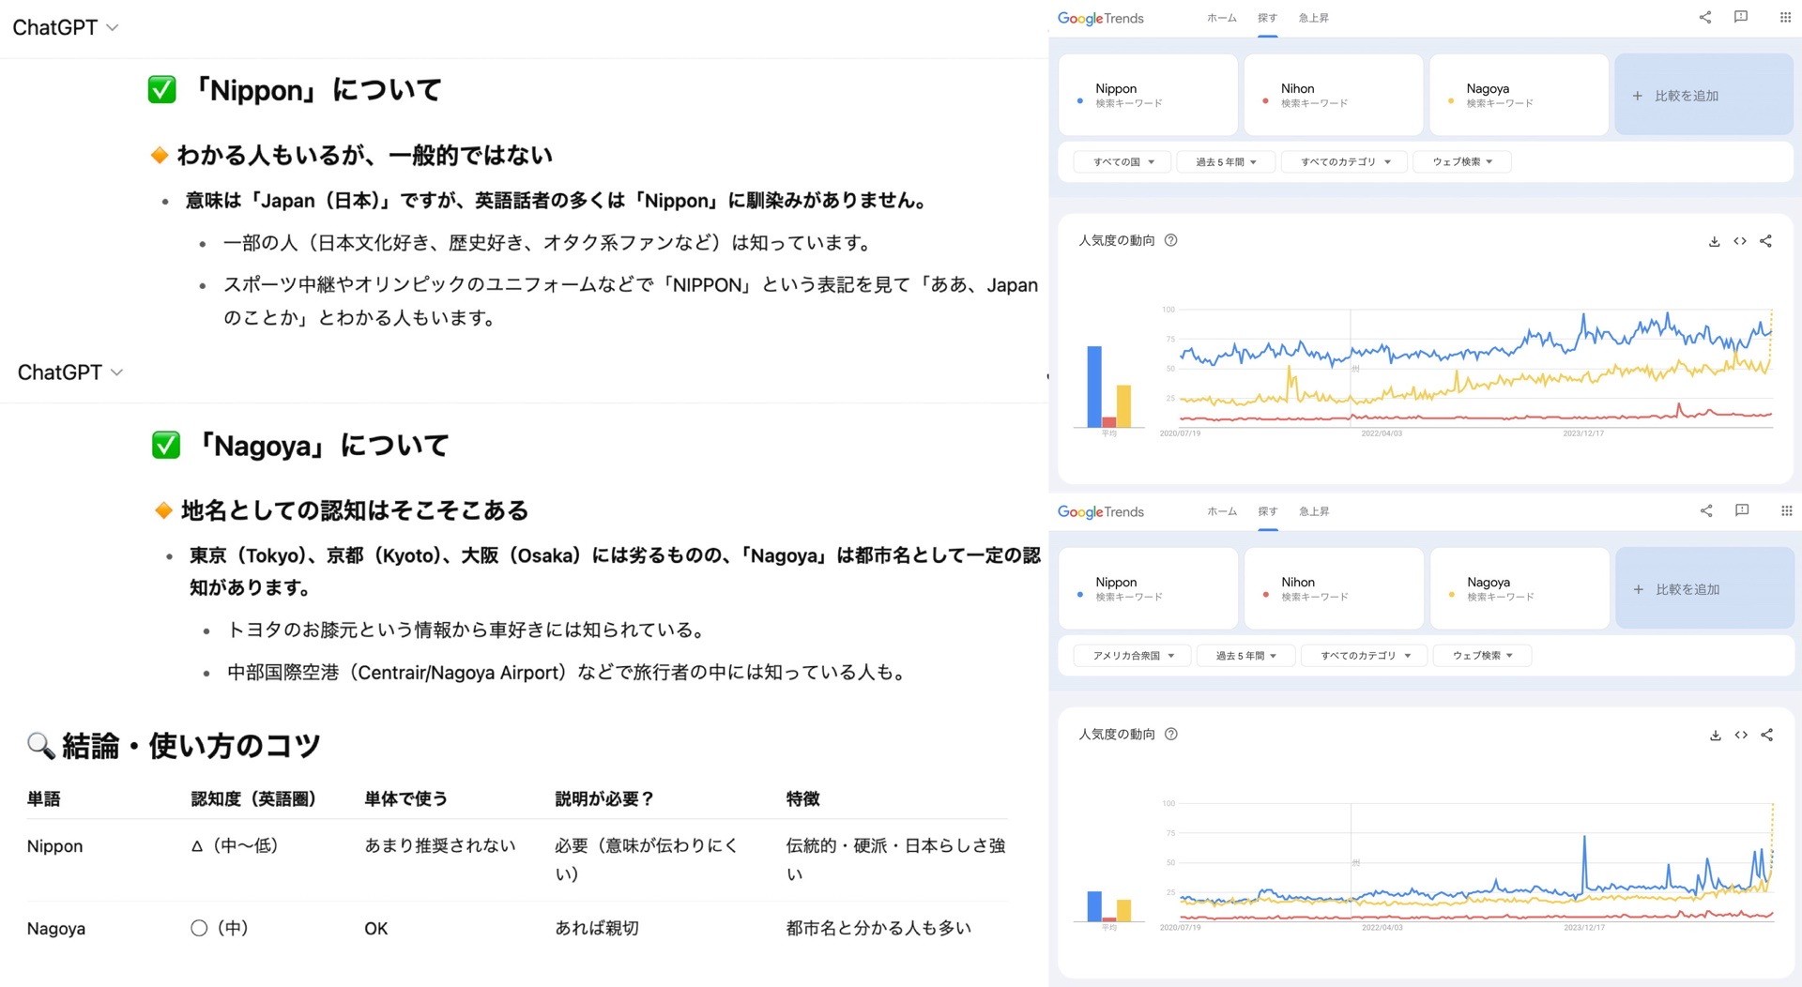This screenshot has width=1802, height=987.
Task: Click あまり推奨されない table cell
Action: tap(439, 846)
